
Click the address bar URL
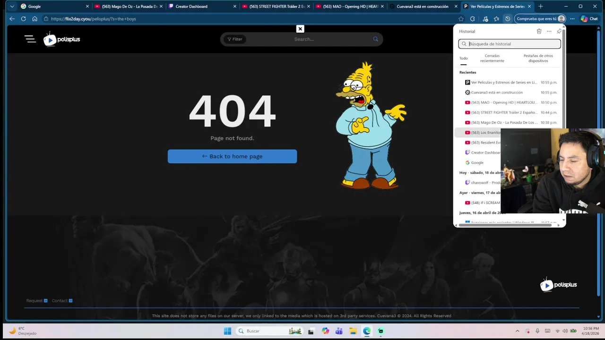point(94,19)
